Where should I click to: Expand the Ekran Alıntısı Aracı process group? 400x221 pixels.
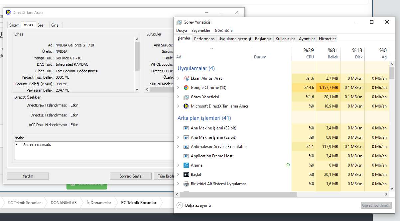pos(178,78)
